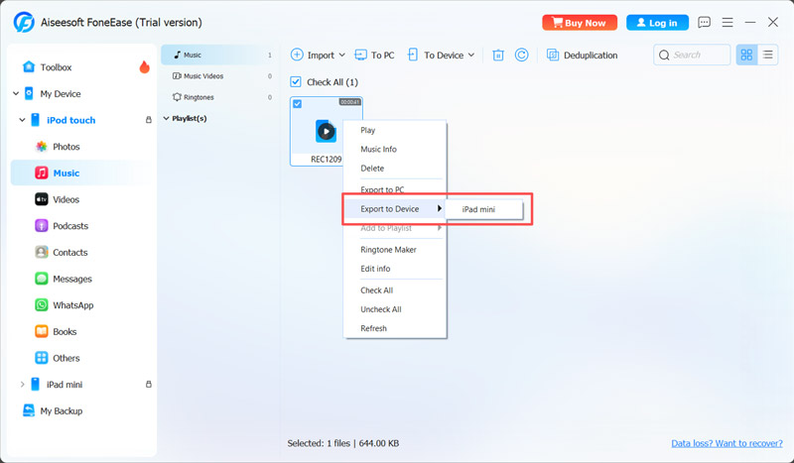
Task: Select Check All in context menu
Action: pos(377,290)
